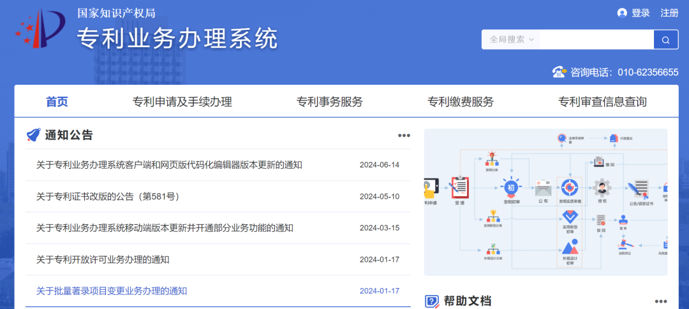Open the 专利缴费服务 menu

tap(461, 102)
